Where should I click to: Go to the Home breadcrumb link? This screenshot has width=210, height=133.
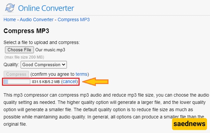point(10,20)
